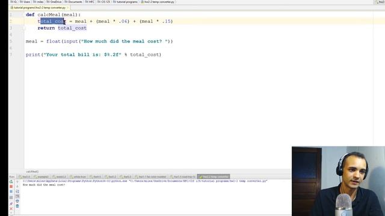Click the layout icon below the pause button
Viewport: 385px width, 216px height.
click(11, 197)
